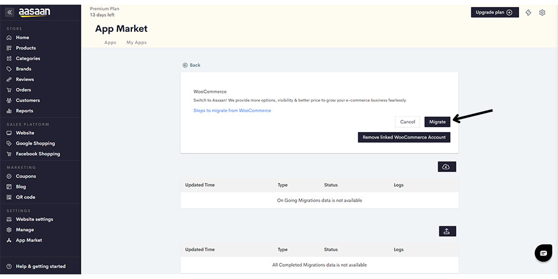Open Google Shopping in the sidebar
This screenshot has height=279, width=558.
click(35, 144)
